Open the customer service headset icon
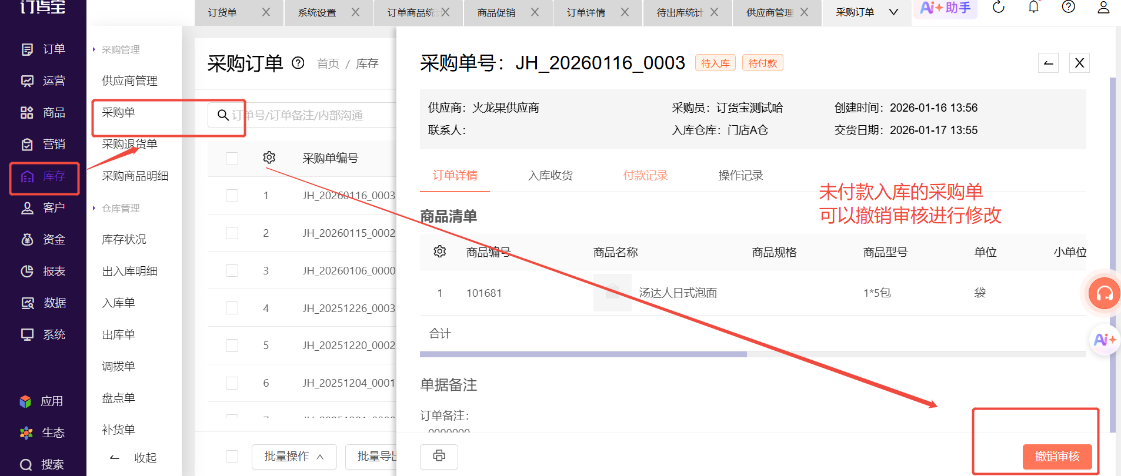This screenshot has width=1121, height=476. click(x=1104, y=293)
